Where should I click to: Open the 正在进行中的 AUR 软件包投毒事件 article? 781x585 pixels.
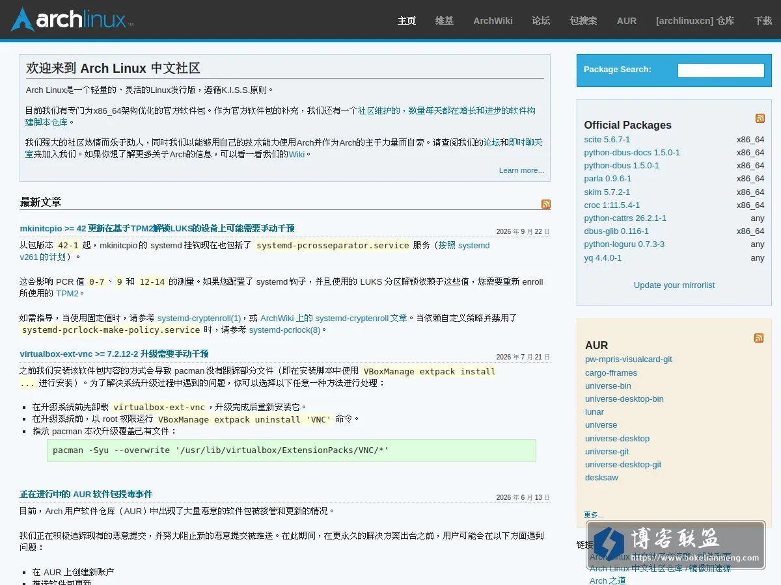(86, 494)
